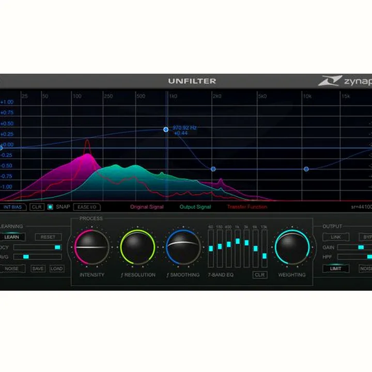Click the Output Signal legend label

tap(195, 207)
